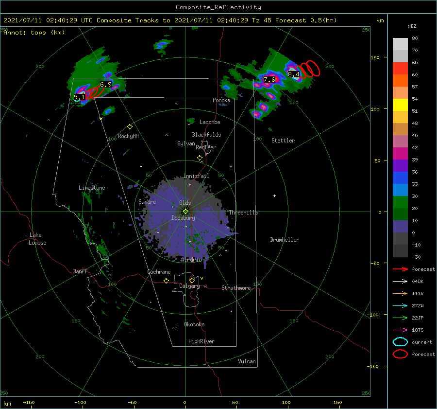The height and width of the screenshot is (409, 437).
Task: Click the 8.4 storm top label
Action: point(294,74)
